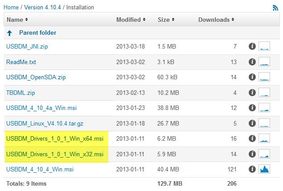View download stats chart for USBDM_OpenSDA.zip

(x=264, y=77)
